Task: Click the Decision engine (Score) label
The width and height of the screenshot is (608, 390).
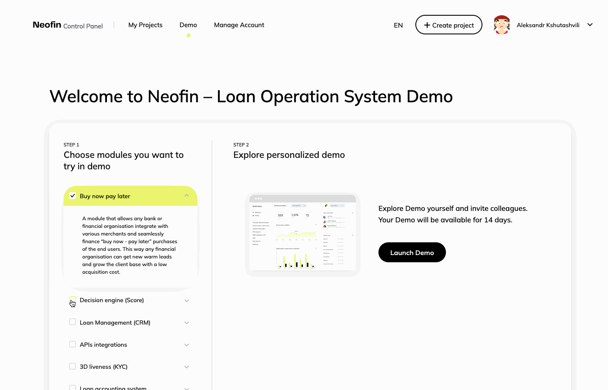Action: tap(112, 300)
